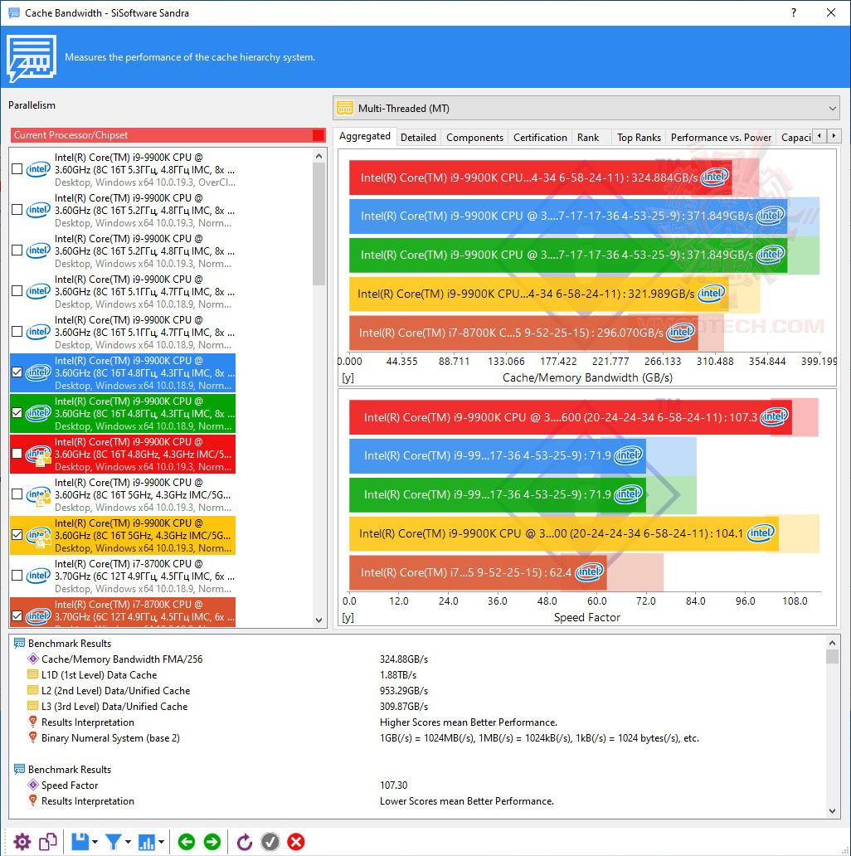Click Intel logo on 62.4 speed factor bar
Image resolution: width=851 pixels, height=856 pixels.
[589, 571]
